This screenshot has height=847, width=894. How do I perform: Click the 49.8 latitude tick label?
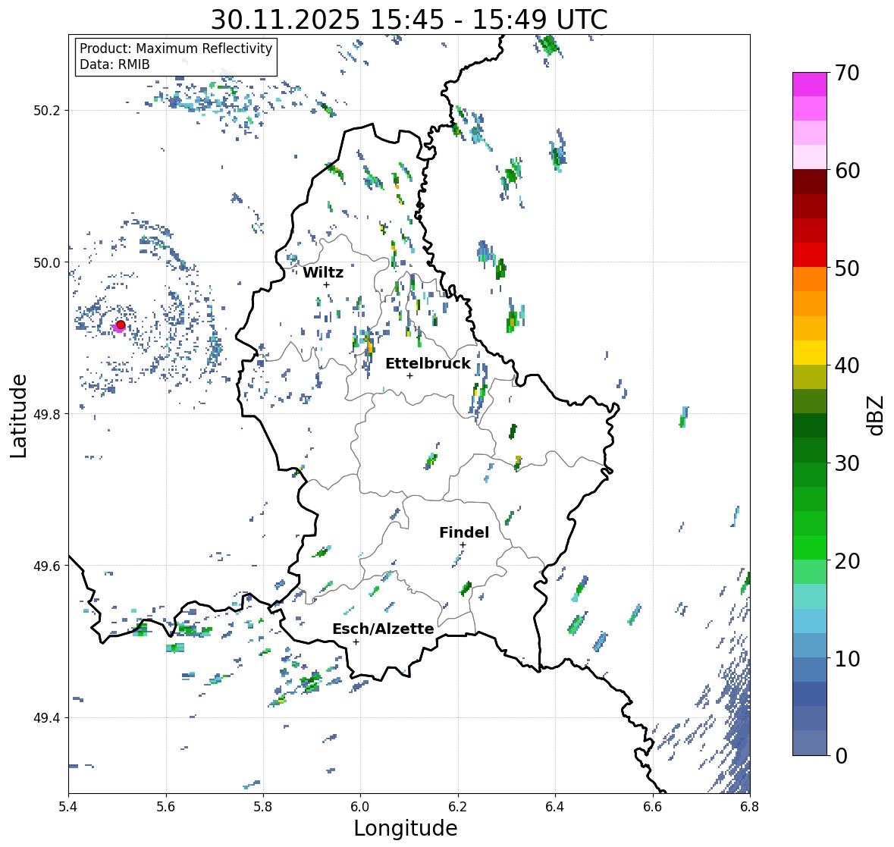pyautogui.click(x=47, y=414)
